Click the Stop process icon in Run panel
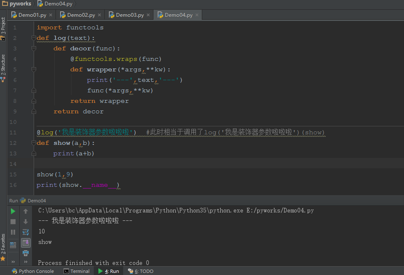Image resolution: width=404 pixels, height=275 pixels. pos(13,221)
